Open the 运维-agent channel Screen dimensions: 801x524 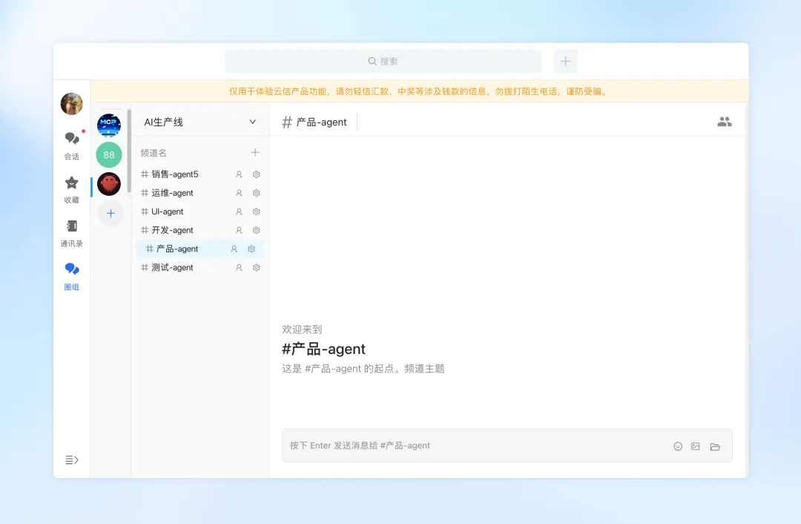point(172,193)
